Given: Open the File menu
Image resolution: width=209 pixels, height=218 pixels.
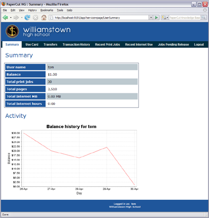Looking at the screenshot, I should (5, 10).
